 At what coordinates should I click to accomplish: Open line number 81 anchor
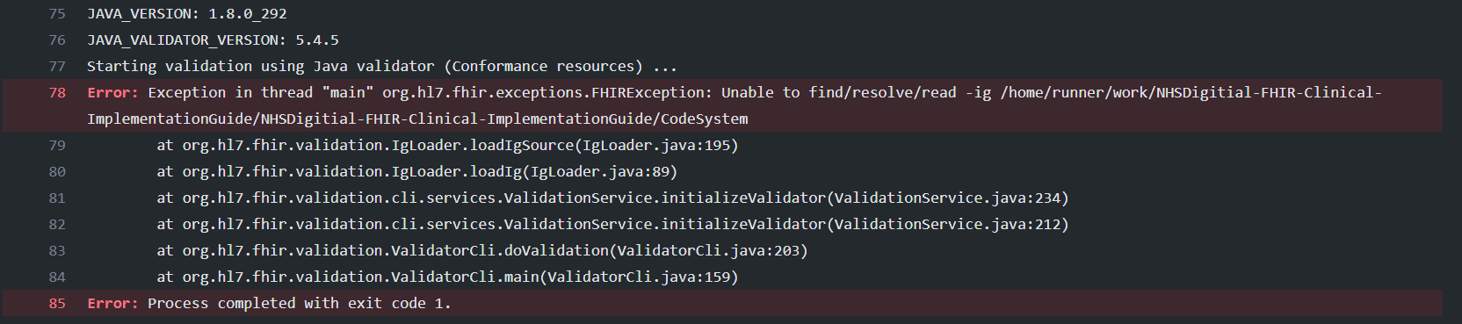tap(57, 198)
